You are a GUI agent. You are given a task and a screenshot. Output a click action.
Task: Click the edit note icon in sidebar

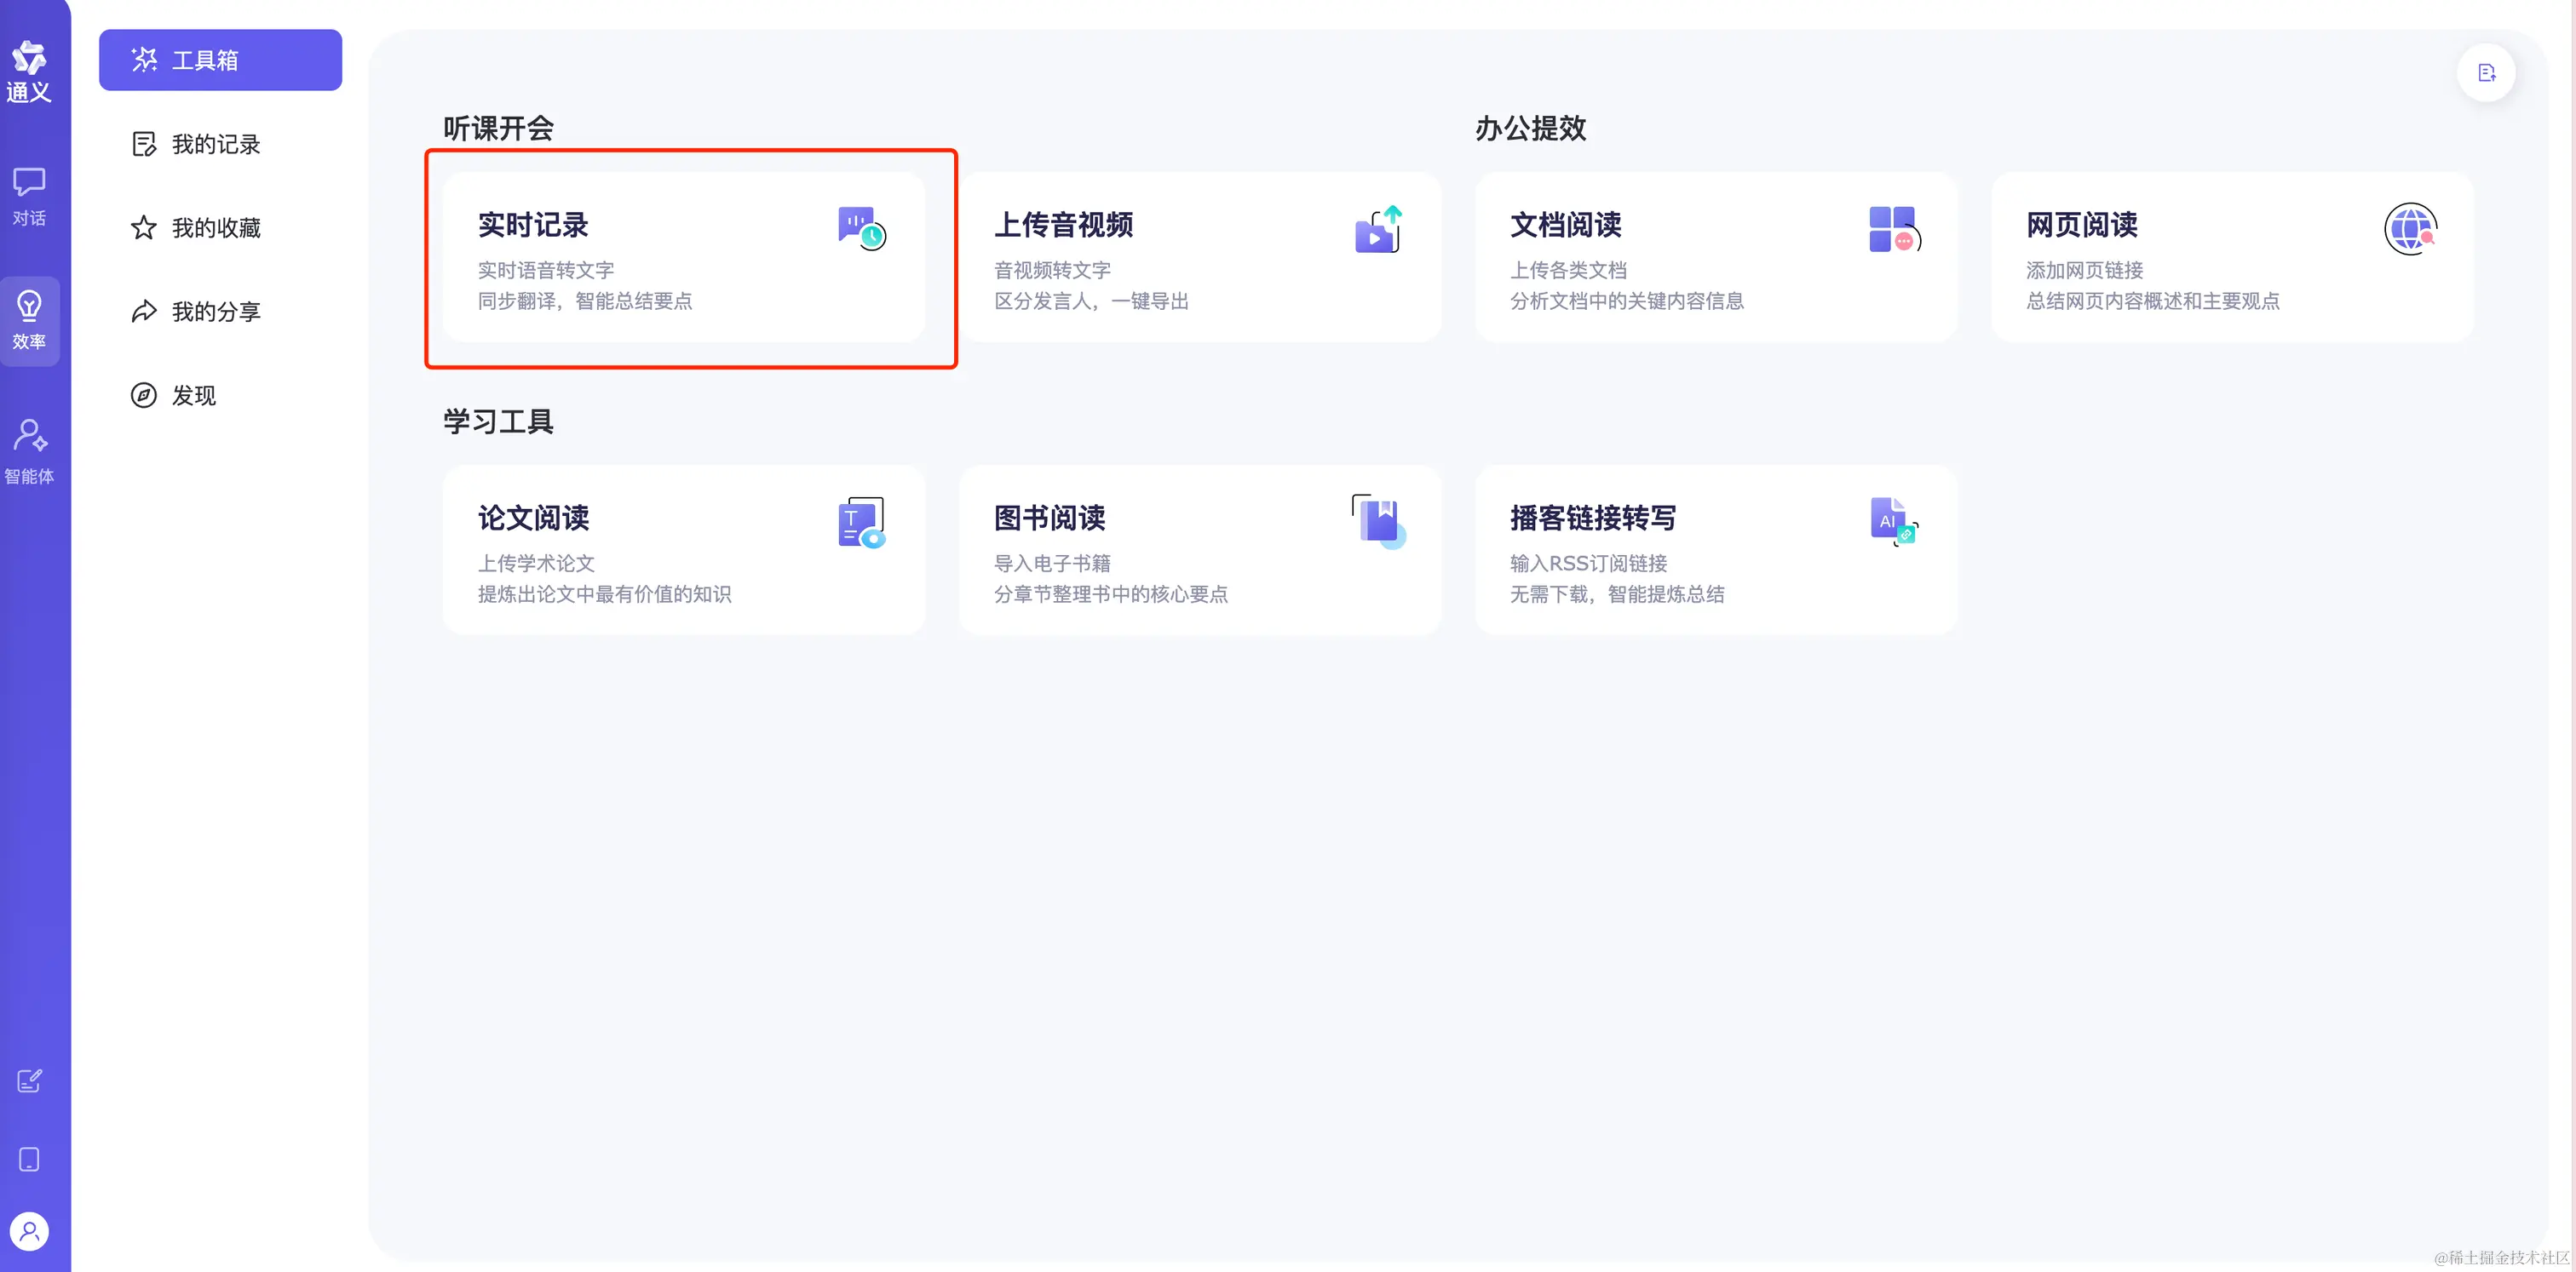[29, 1081]
